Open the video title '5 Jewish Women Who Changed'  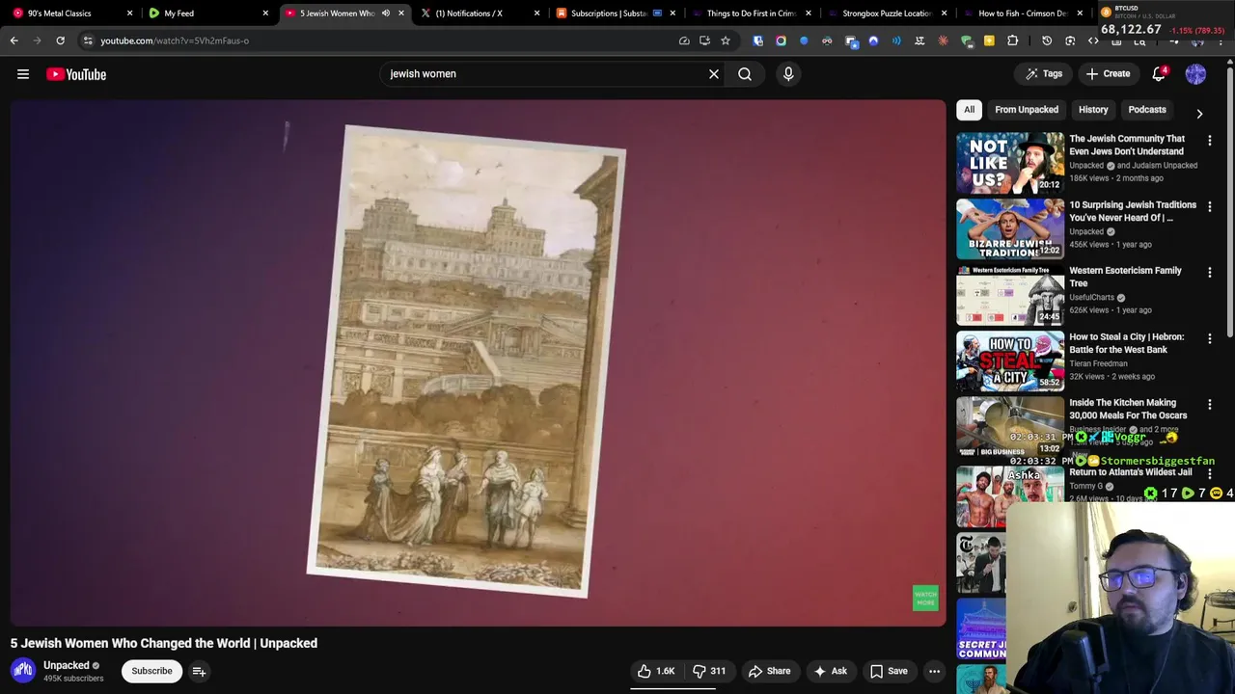tap(164, 643)
